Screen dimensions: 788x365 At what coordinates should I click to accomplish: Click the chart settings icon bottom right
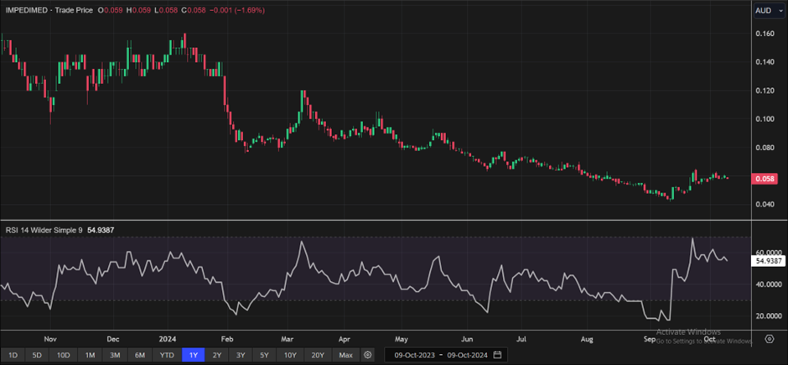pyautogui.click(x=770, y=339)
